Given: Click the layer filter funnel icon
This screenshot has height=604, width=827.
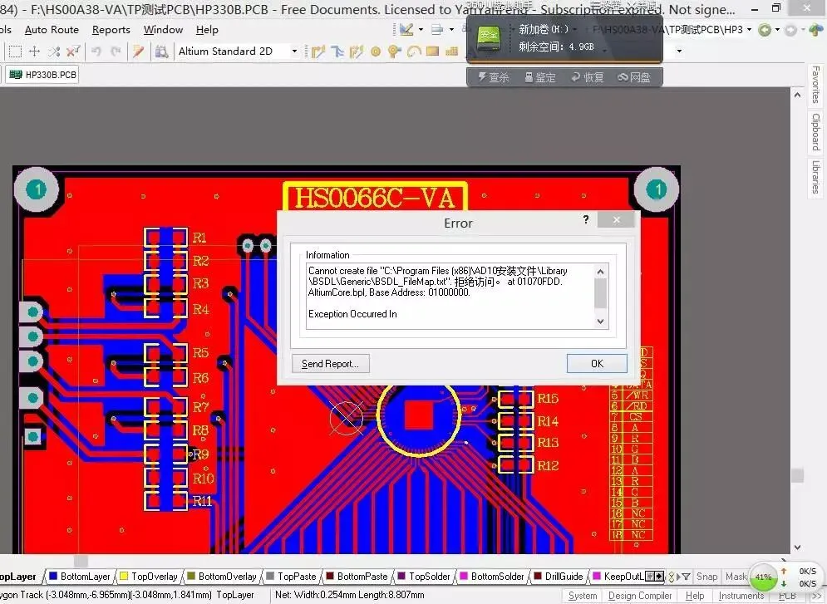Looking at the screenshot, I should (686, 577).
